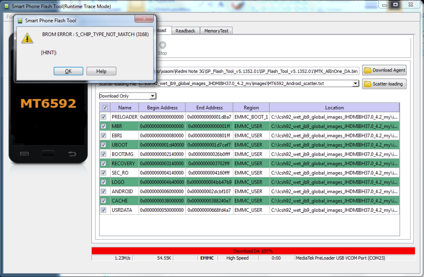Click the Help button in the error dialog
The image size is (424, 277).
pos(101,71)
